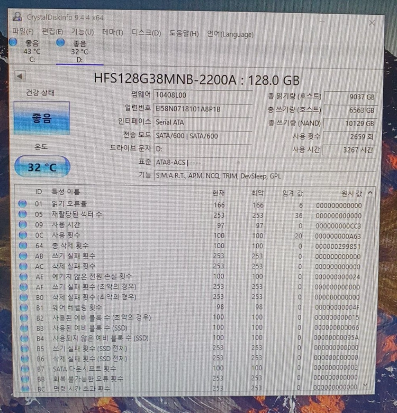Click the standard field ATA8-ACS
The height and width of the screenshot is (413, 397).
point(265,162)
